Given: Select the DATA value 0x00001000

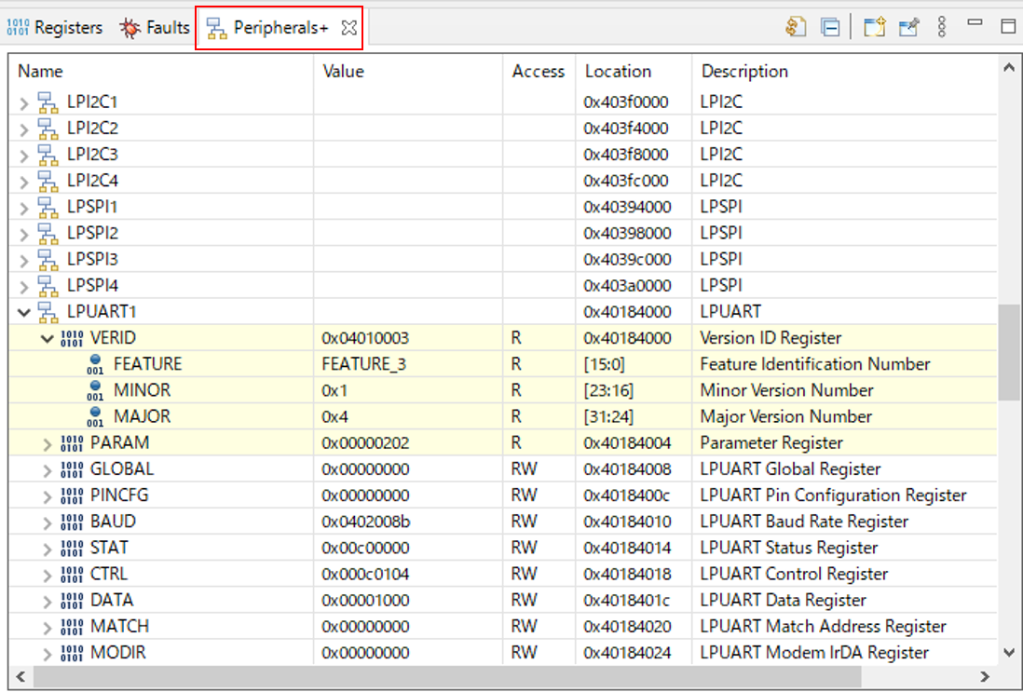Looking at the screenshot, I should coord(365,600).
